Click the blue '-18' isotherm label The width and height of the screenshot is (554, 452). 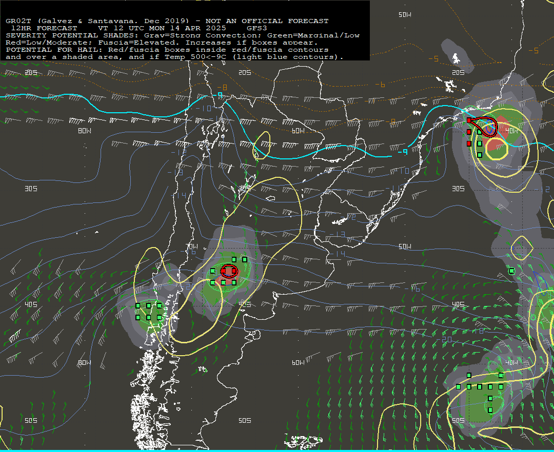click(476, 331)
